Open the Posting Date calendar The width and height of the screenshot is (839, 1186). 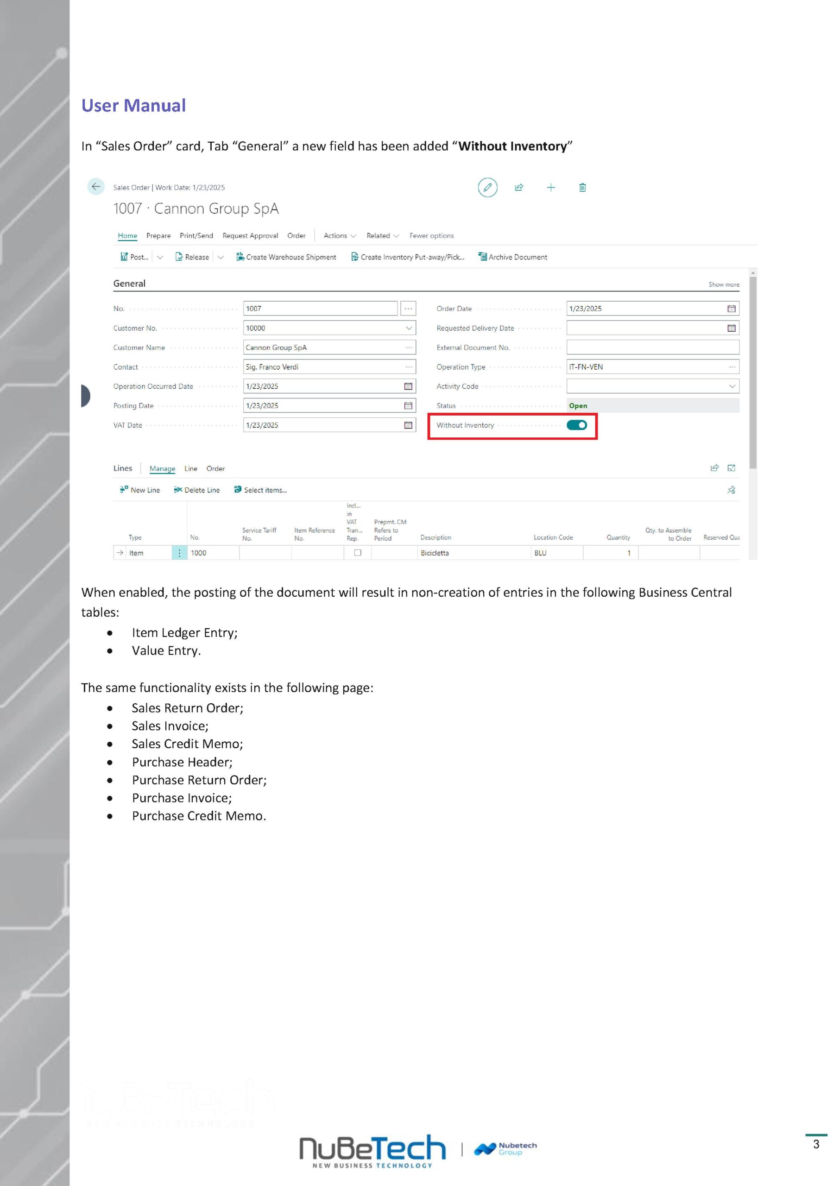pos(408,405)
